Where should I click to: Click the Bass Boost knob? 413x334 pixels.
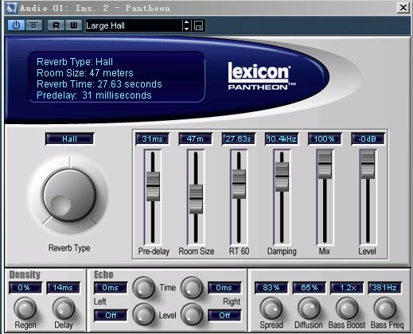(347, 309)
